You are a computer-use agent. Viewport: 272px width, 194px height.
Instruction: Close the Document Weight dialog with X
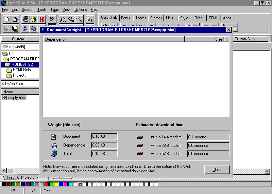coord(229,30)
